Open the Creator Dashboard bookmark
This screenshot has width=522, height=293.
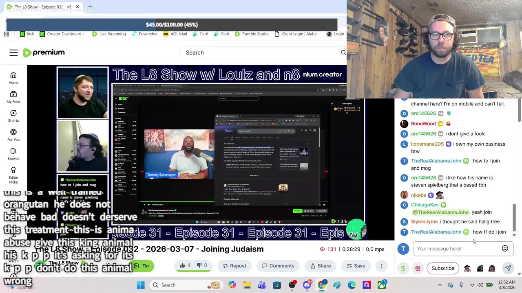pyautogui.click(x=63, y=34)
